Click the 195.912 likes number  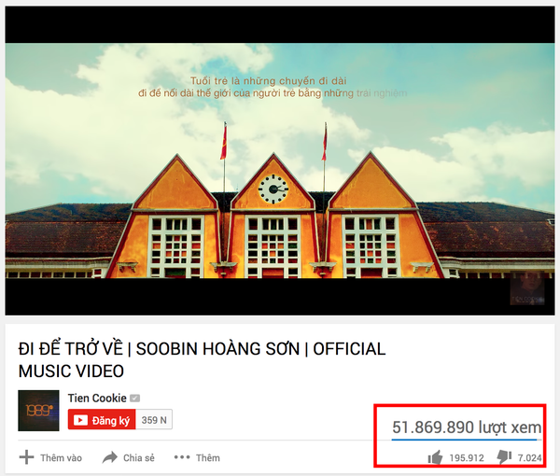[x=467, y=457]
